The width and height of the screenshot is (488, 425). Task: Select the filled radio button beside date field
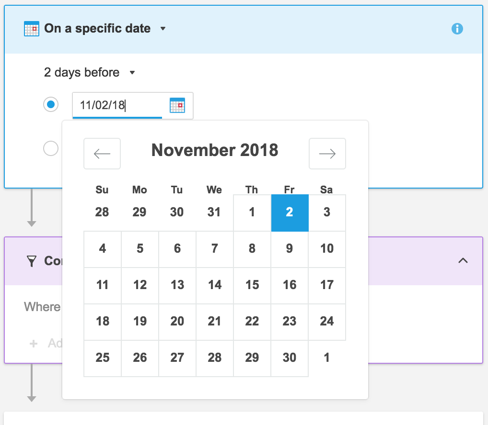(x=51, y=104)
